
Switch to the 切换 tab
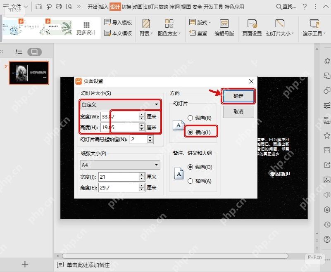[126, 7]
